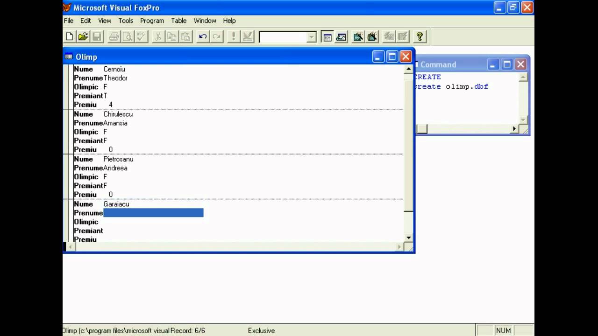Screen dimensions: 598x336
Task: Click the NUM indicator in status bar
Action: [503, 330]
